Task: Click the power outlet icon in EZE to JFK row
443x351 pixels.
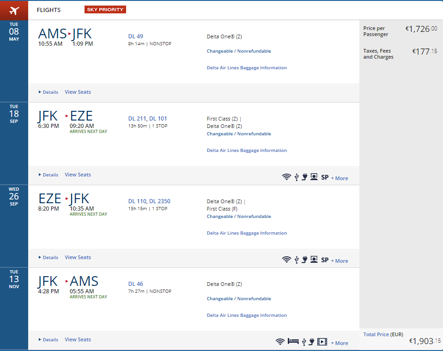Action: coord(304,260)
